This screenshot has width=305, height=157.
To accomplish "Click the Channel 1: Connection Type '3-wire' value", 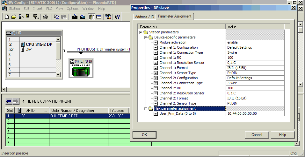I will click(x=255, y=52).
